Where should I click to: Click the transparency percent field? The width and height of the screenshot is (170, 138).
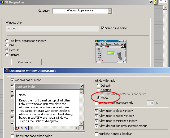(150, 103)
